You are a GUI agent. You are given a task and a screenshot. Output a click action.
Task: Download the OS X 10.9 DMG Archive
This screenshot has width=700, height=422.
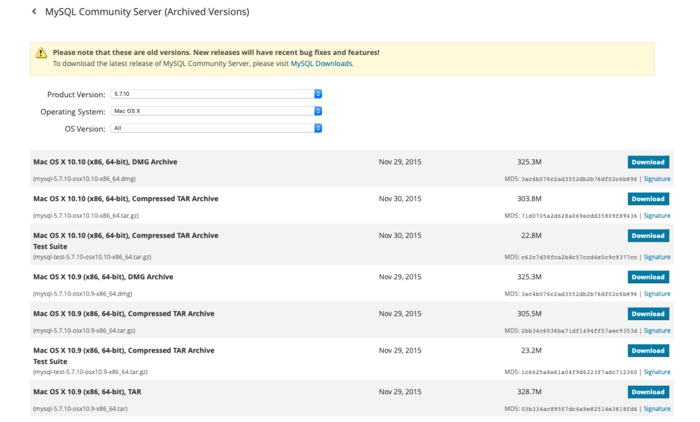(647, 277)
